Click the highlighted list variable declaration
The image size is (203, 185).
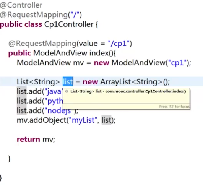(68, 82)
